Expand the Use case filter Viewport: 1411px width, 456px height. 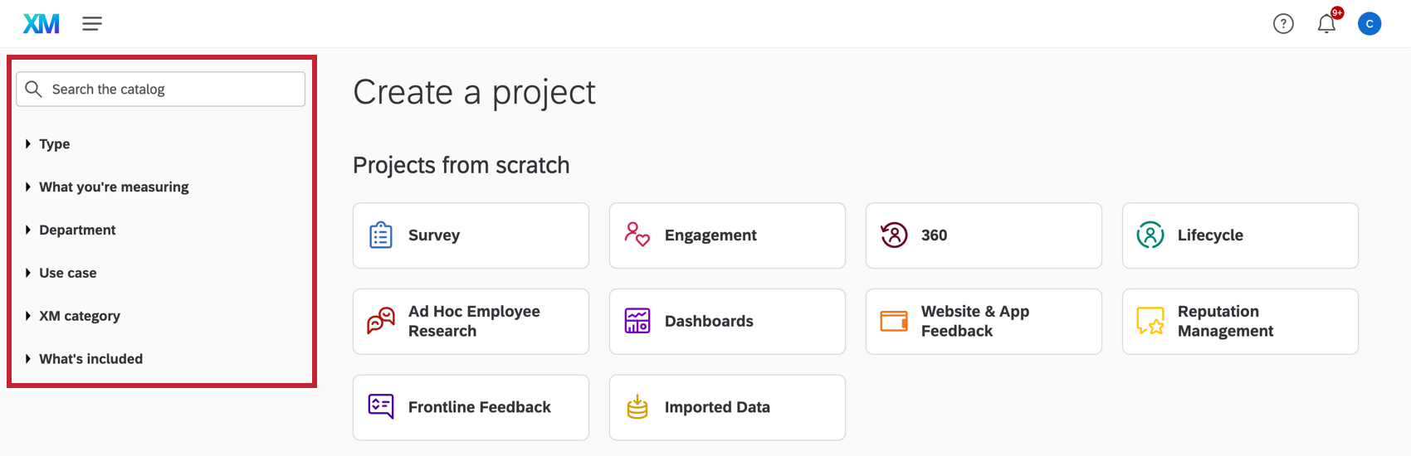point(67,274)
